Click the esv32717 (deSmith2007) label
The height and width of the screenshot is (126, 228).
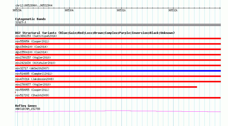32,68
